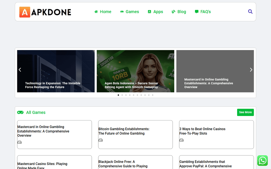Open the FAQ's menu item
This screenshot has height=169, width=271.
(x=203, y=12)
